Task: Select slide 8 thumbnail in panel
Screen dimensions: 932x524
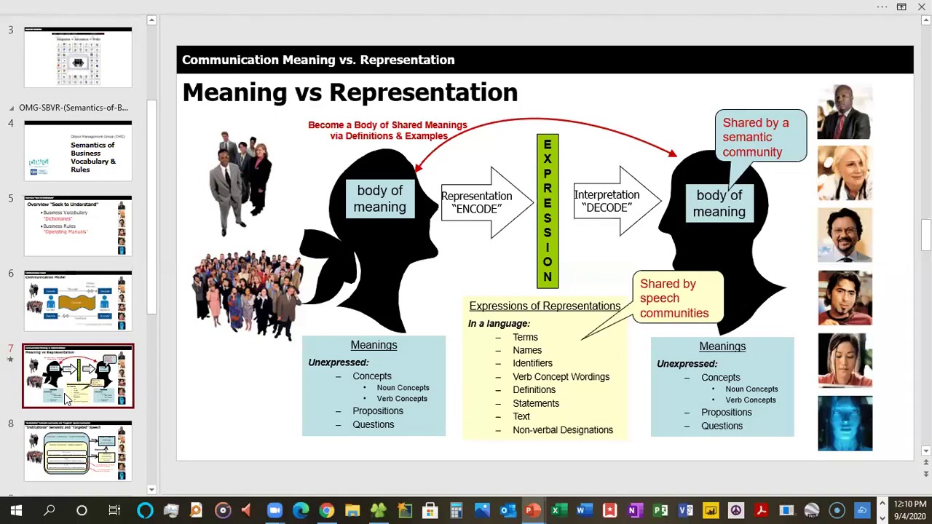Action: (78, 451)
